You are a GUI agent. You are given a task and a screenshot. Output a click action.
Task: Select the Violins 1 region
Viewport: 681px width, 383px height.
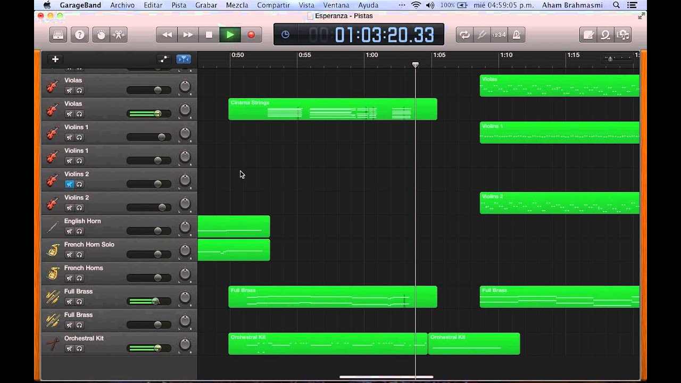(560, 132)
